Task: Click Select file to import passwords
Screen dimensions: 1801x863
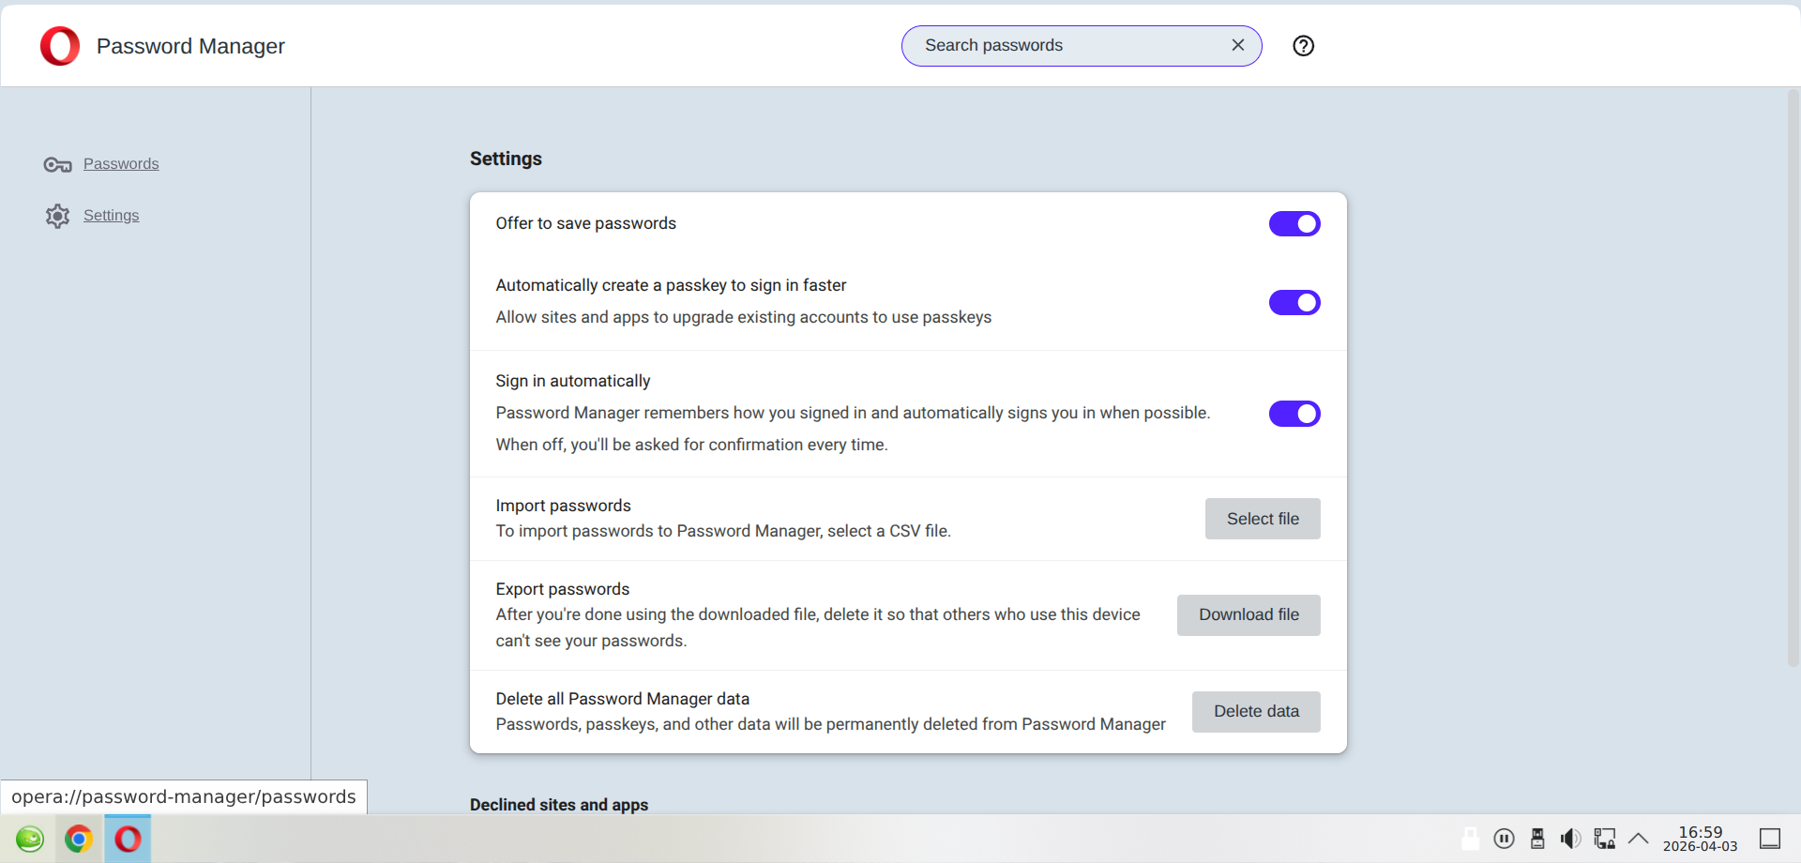Action: point(1262,519)
